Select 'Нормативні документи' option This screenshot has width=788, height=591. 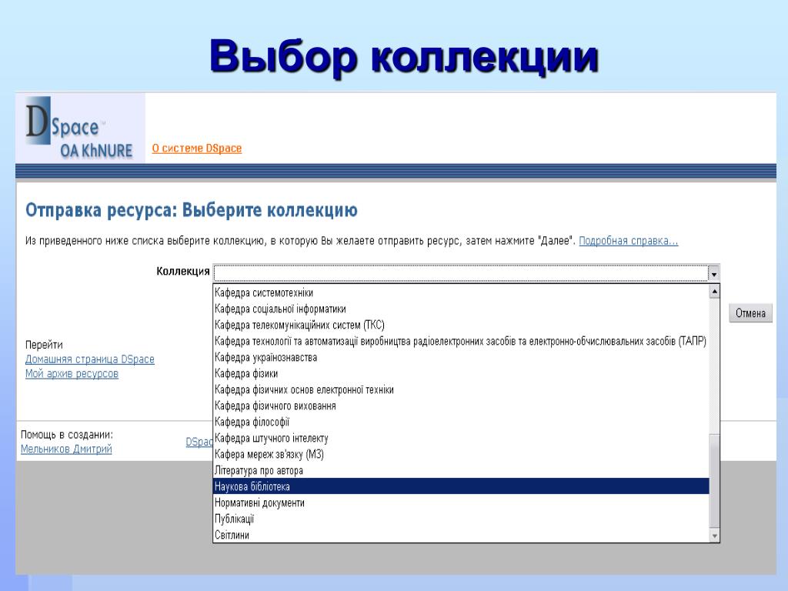(461, 503)
